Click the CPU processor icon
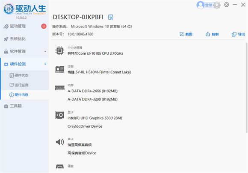This screenshot has width=248, height=173. click(60, 51)
